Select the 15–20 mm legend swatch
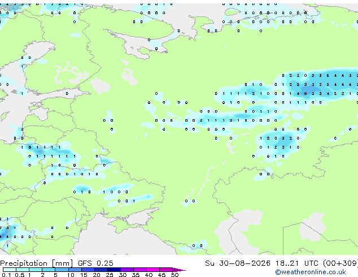This screenshot has width=358, height=277. pyautogui.click(x=88, y=270)
